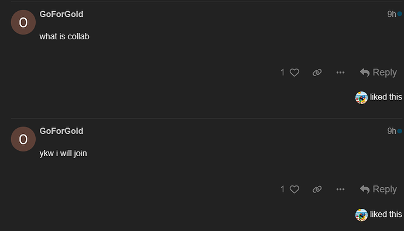Toggle like count '1' on first post
The image size is (404, 231).
click(x=282, y=73)
